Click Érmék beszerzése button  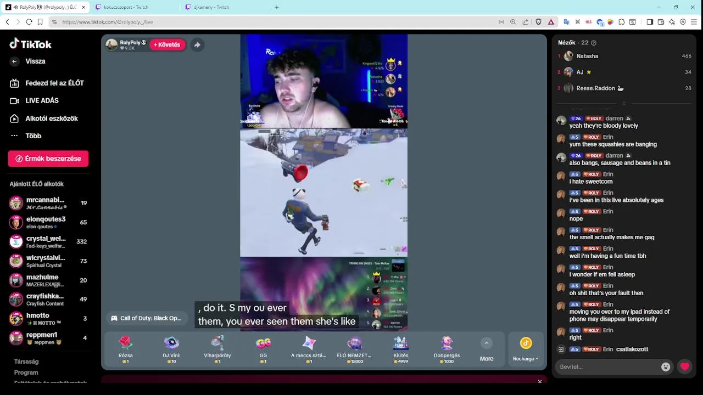[x=48, y=159]
